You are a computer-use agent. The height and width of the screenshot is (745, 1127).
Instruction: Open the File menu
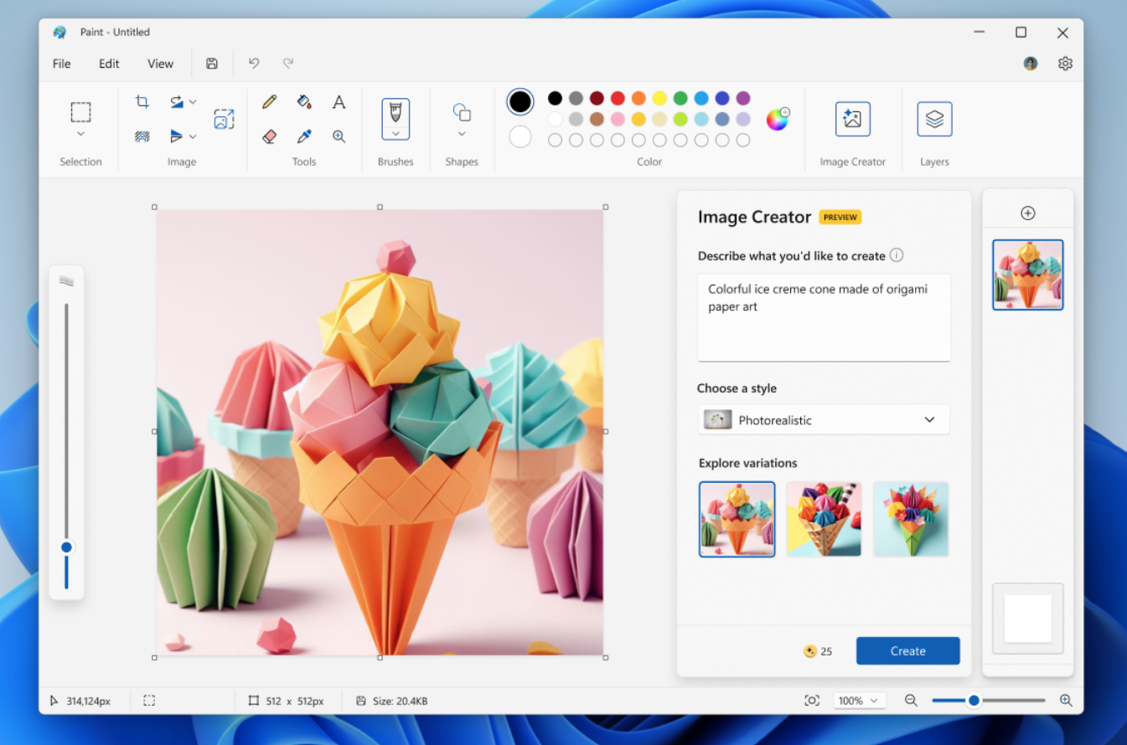(61, 64)
